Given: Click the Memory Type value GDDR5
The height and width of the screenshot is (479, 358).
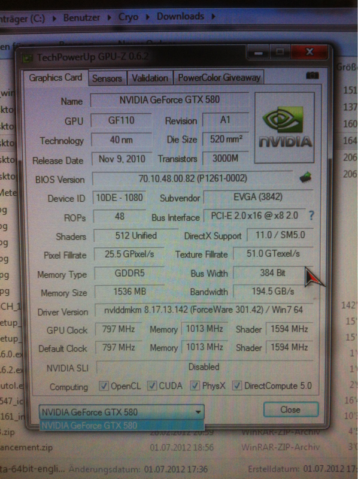Looking at the screenshot, I should coord(129,273).
